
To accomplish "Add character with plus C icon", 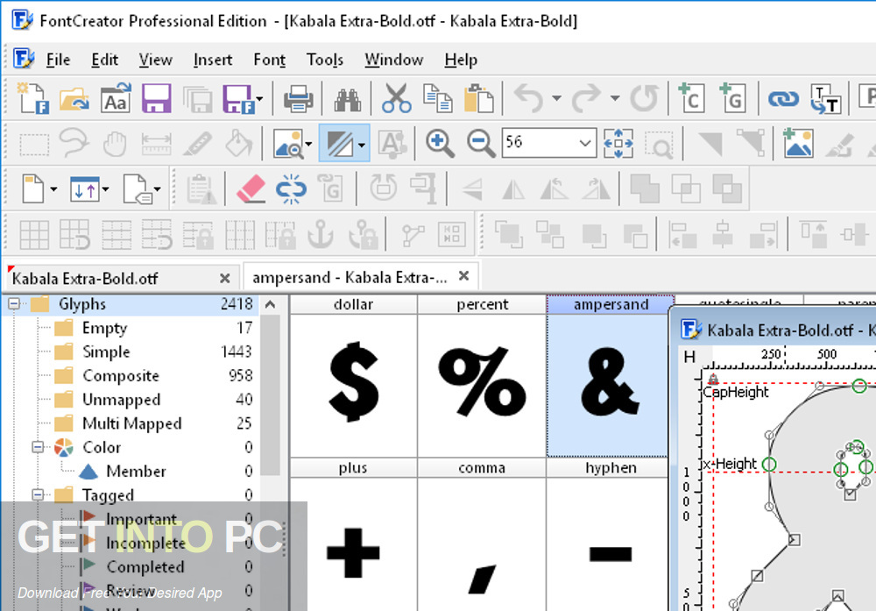I will click(x=691, y=98).
